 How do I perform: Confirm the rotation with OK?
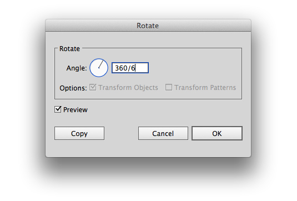tap(217, 133)
